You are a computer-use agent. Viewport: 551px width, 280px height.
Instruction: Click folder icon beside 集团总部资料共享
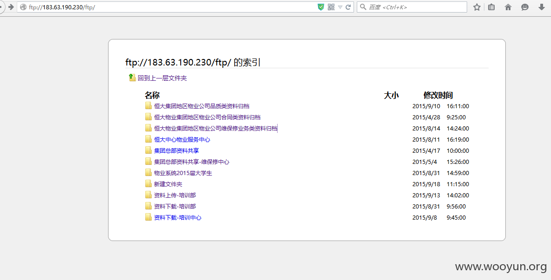pos(149,150)
